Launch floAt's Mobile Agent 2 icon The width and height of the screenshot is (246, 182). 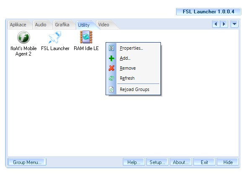tap(23, 37)
